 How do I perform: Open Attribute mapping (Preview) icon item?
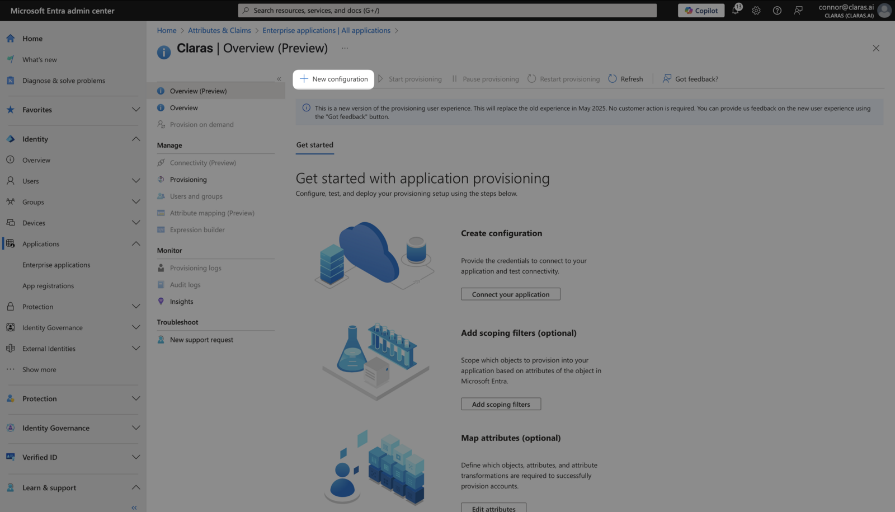tap(161, 213)
